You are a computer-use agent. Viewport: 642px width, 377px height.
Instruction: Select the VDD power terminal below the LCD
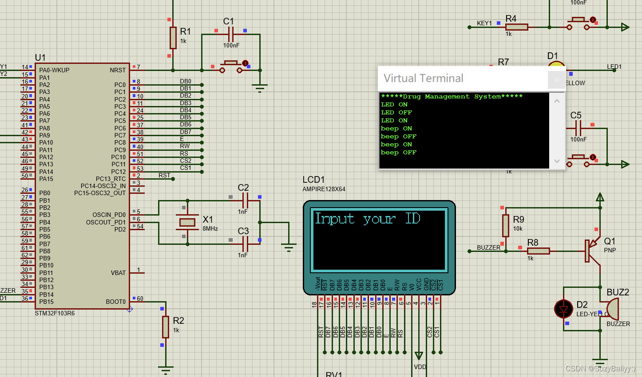click(419, 355)
